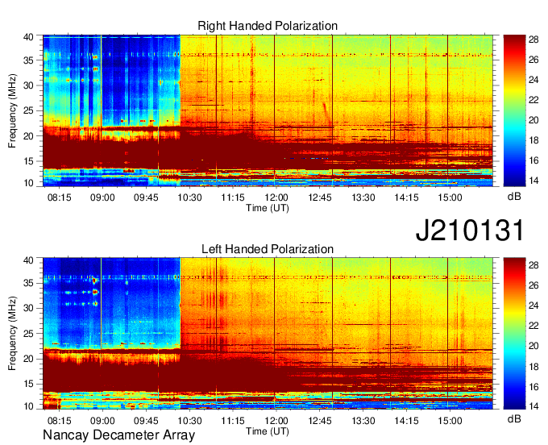Click the 10 MHz tick label on Left Handed plot
This screenshot has width=548, height=445.
[x=29, y=406]
